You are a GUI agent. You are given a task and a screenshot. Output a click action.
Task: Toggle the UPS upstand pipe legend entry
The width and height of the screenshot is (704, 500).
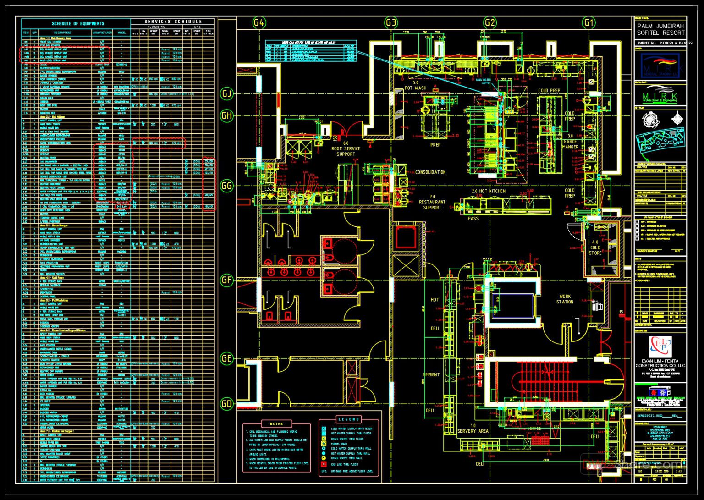(324, 471)
